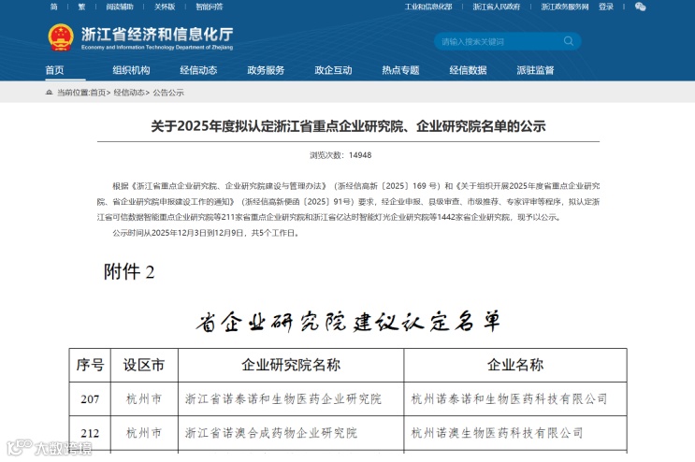Click 杭州市 in row 207

(x=144, y=399)
